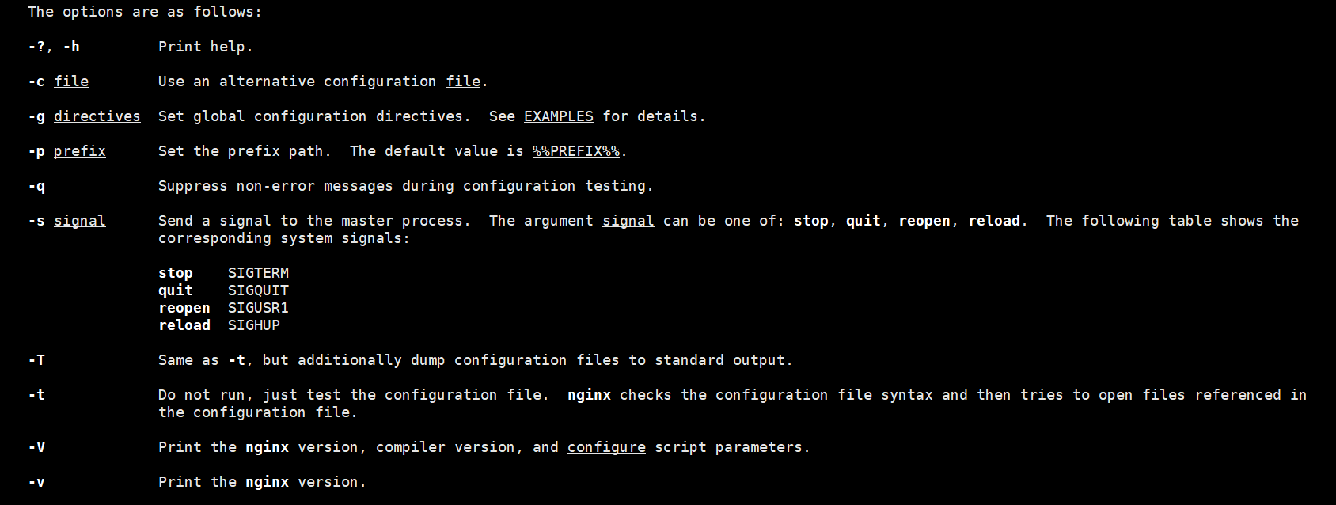Click SIGTERM in the signals table
Image resolution: width=1336 pixels, height=505 pixels.
(258, 273)
